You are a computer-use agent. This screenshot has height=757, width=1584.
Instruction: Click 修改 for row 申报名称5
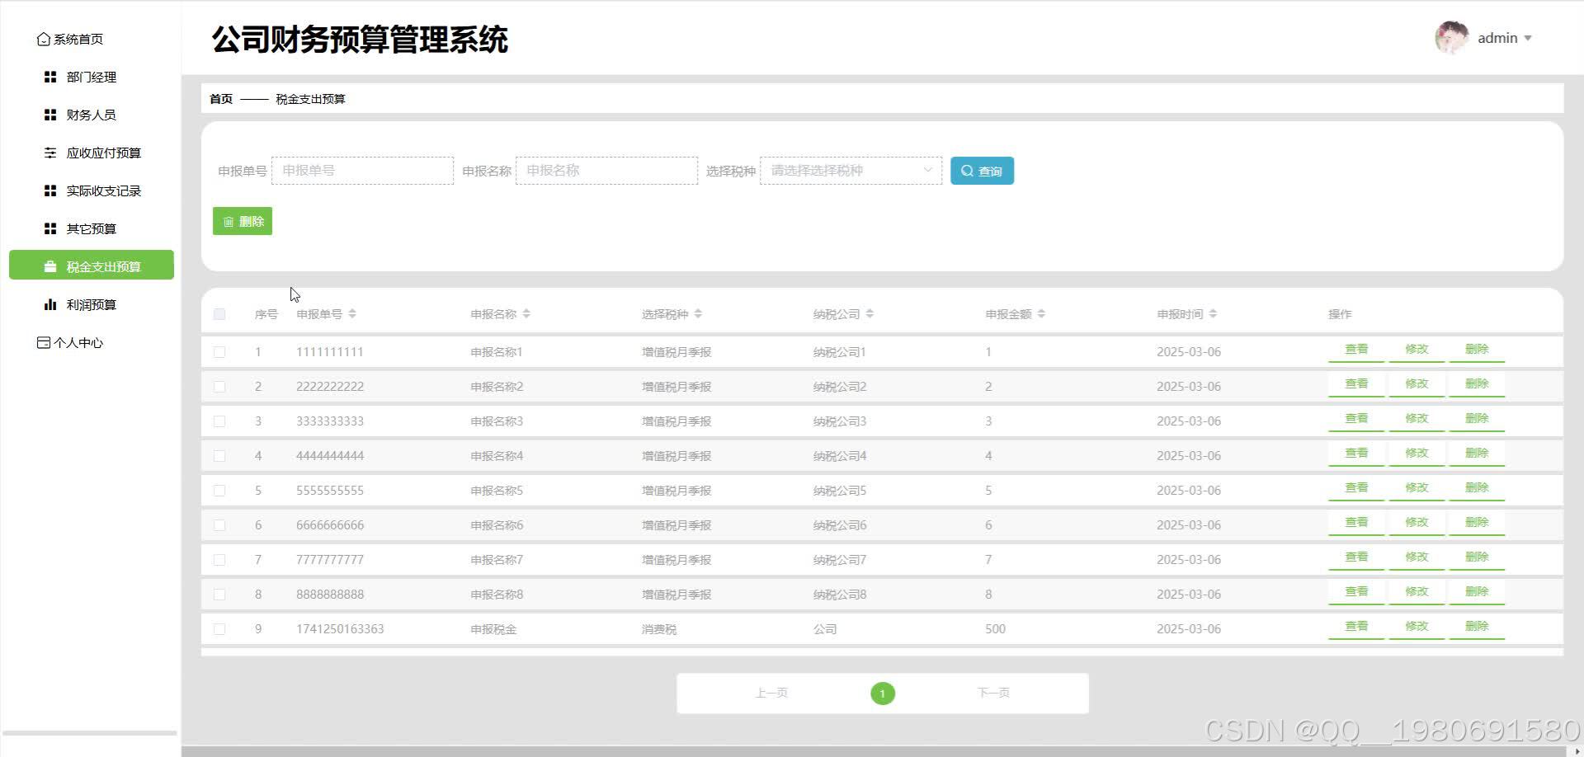[x=1417, y=488]
